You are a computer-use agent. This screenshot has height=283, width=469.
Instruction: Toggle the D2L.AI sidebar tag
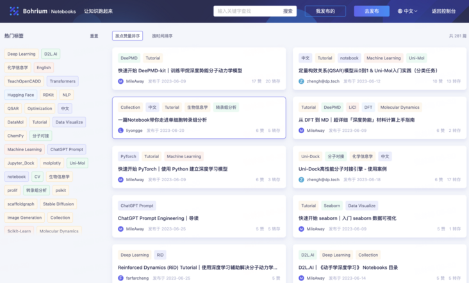pos(51,54)
